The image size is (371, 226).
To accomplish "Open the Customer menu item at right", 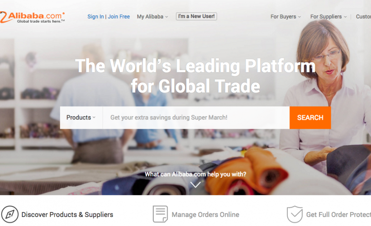I will point(363,17).
